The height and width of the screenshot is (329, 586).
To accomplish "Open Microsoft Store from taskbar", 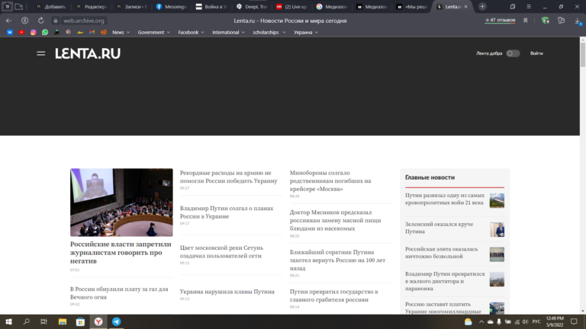I will (80, 321).
